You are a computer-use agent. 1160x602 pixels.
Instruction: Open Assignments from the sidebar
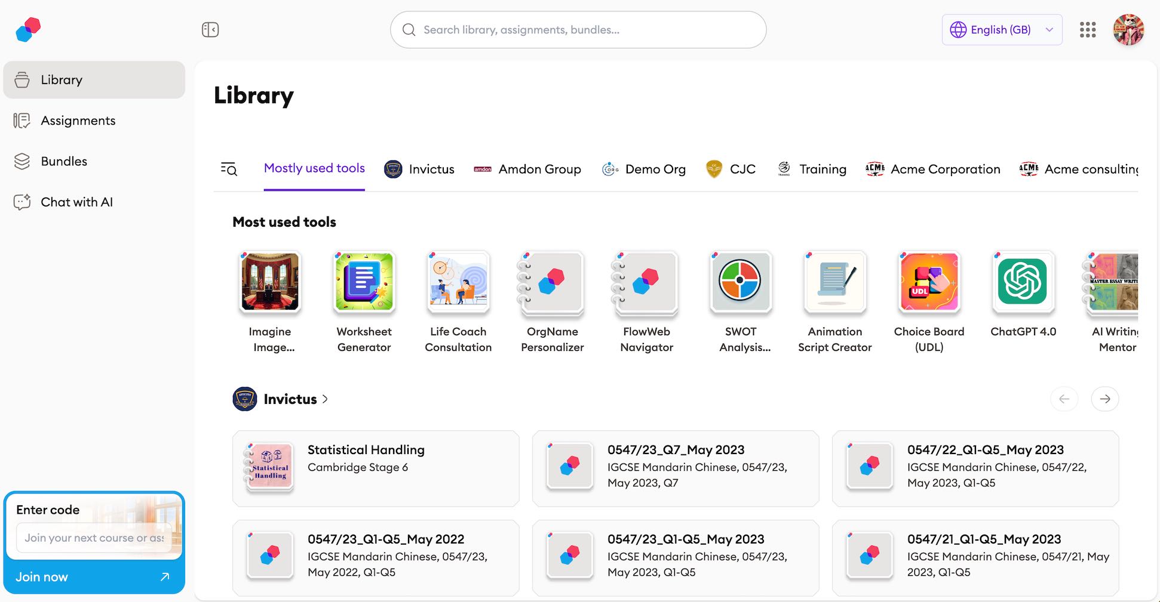coord(78,120)
